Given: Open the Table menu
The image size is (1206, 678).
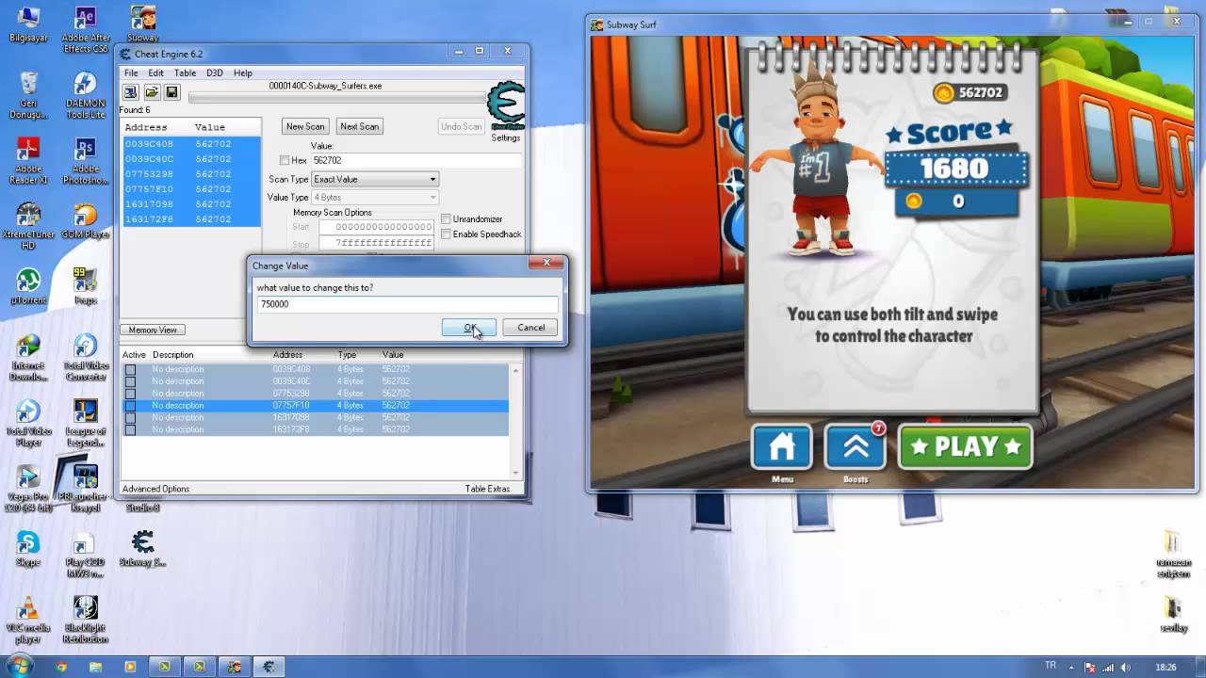Looking at the screenshot, I should coord(185,73).
